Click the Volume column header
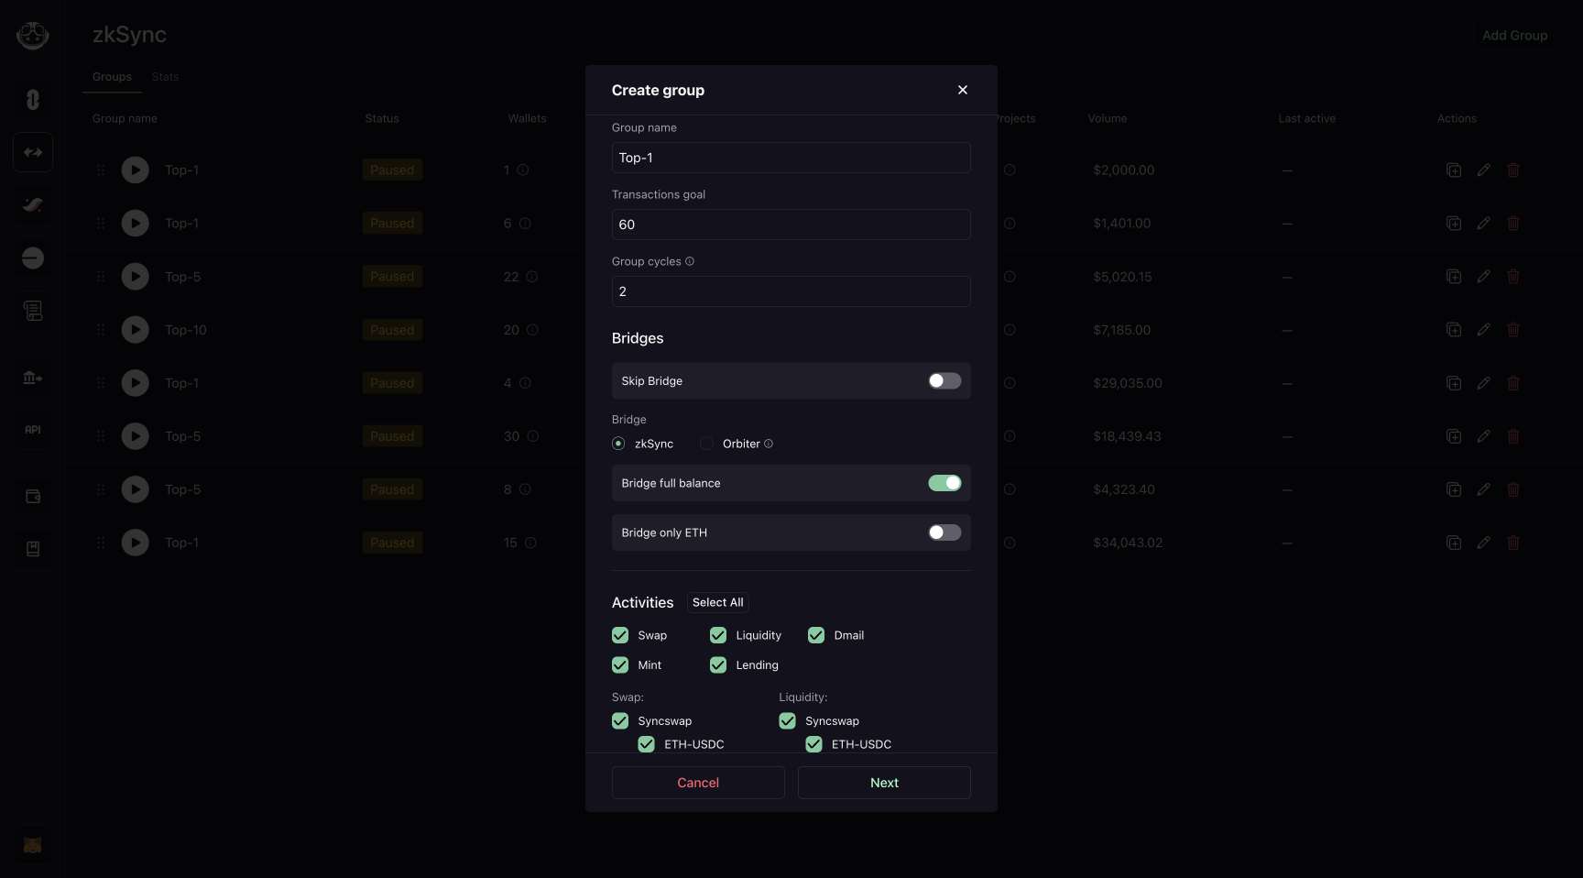The height and width of the screenshot is (878, 1583). point(1108,118)
